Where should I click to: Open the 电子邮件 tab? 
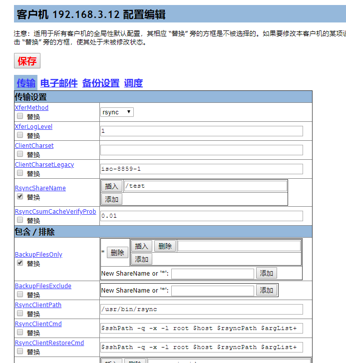[x=59, y=83]
